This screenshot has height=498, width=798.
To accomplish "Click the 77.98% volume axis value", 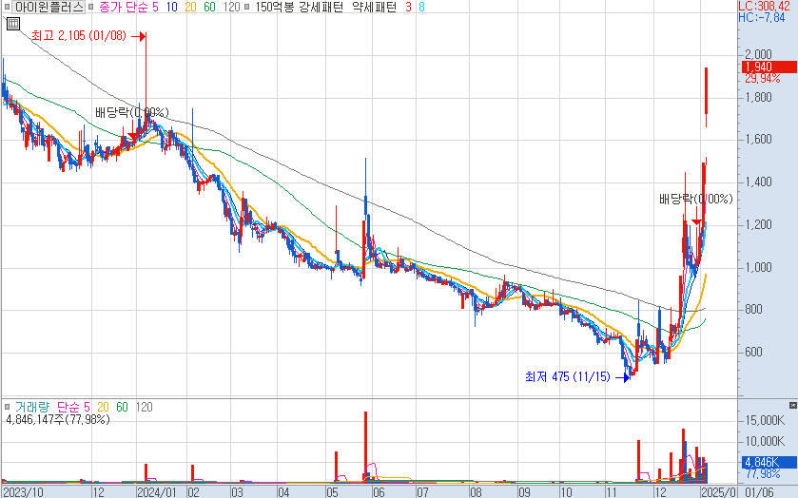I will click(x=763, y=474).
